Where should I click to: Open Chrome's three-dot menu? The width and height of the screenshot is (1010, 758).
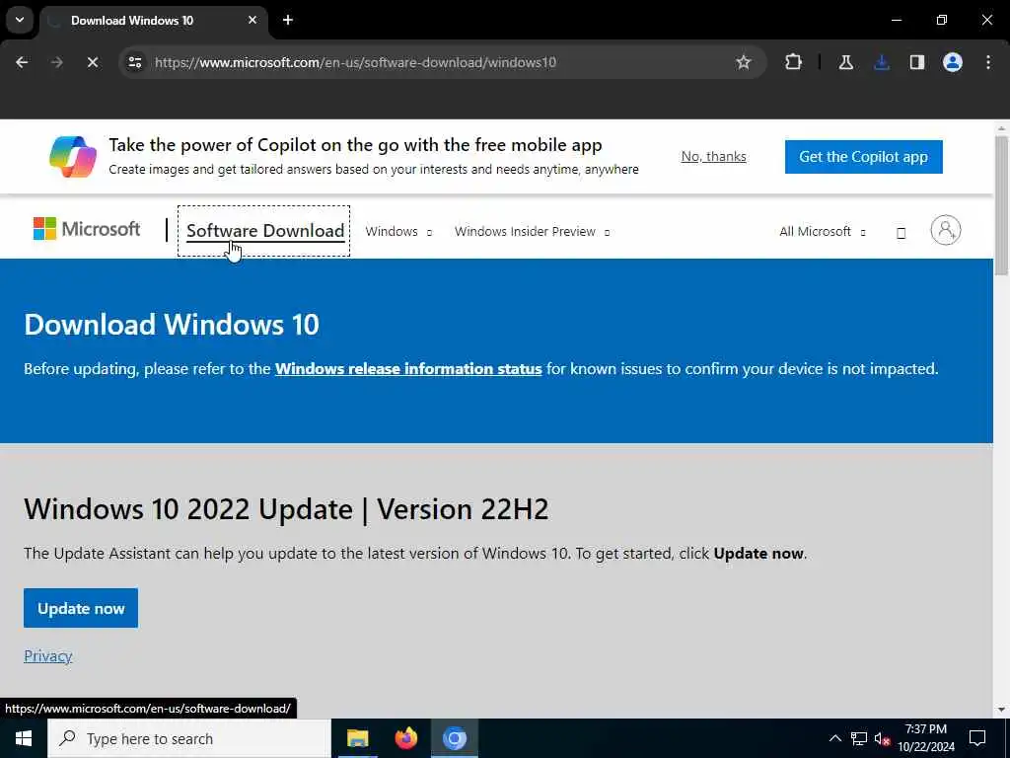(988, 62)
